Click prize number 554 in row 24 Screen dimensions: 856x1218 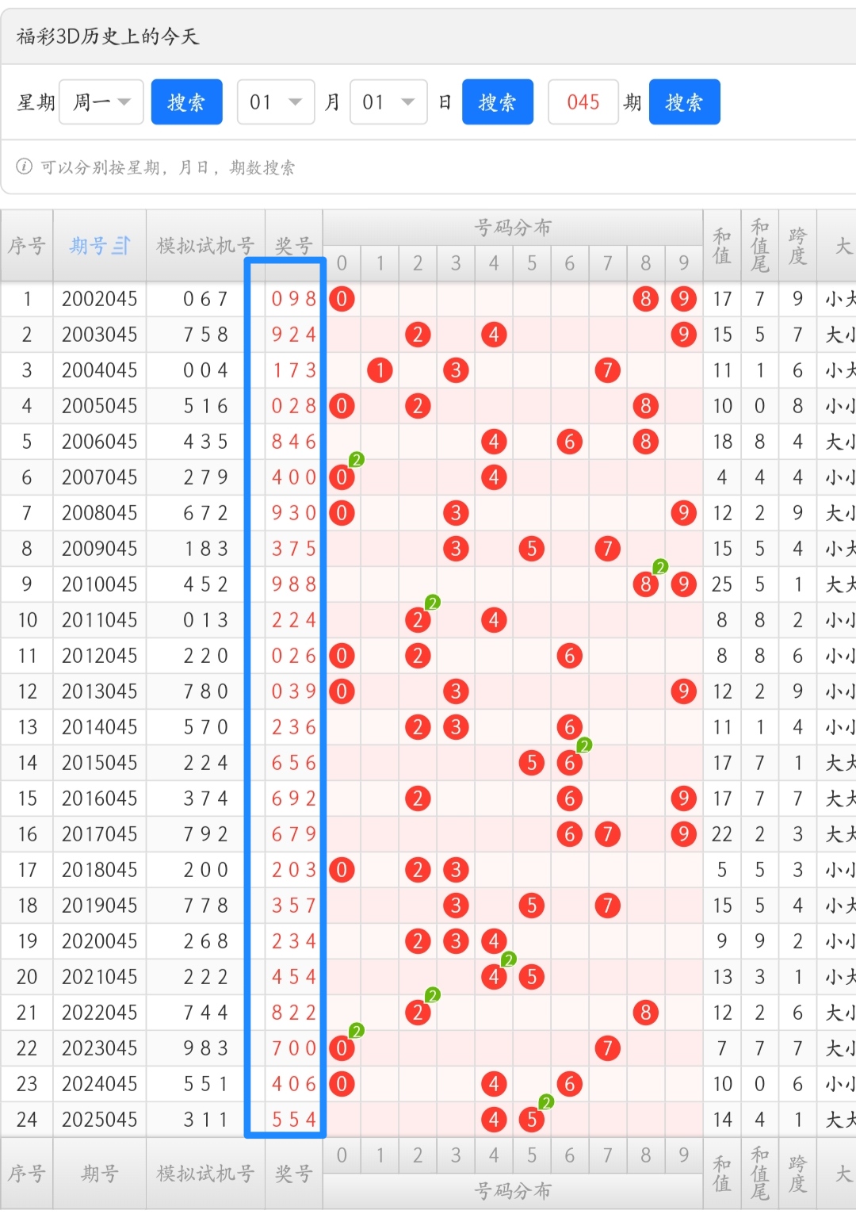(x=294, y=1120)
